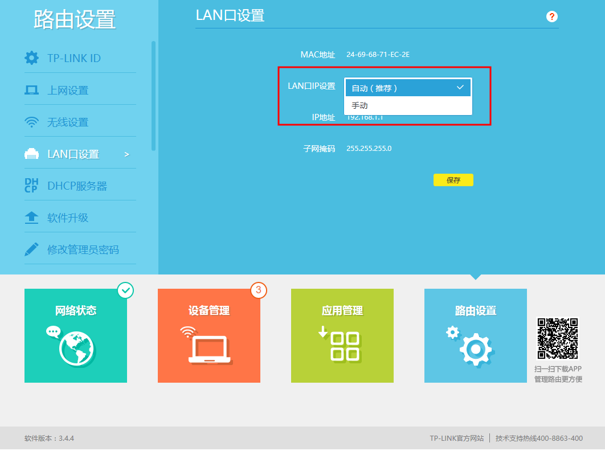This screenshot has width=605, height=459.
Task: Click the 路由设置 heading above the sidebar
Action: click(x=75, y=19)
